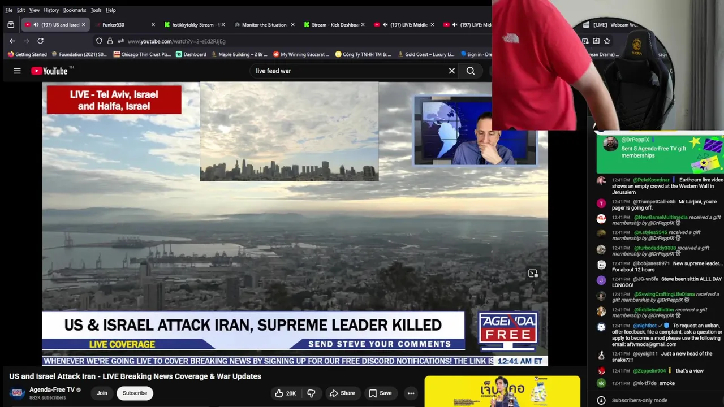724x407 pixels.
Task: Click the Share button
Action: pyautogui.click(x=342, y=393)
